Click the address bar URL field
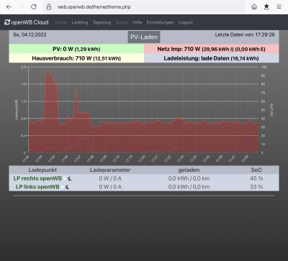This screenshot has height=261, width=288. click(x=144, y=6)
